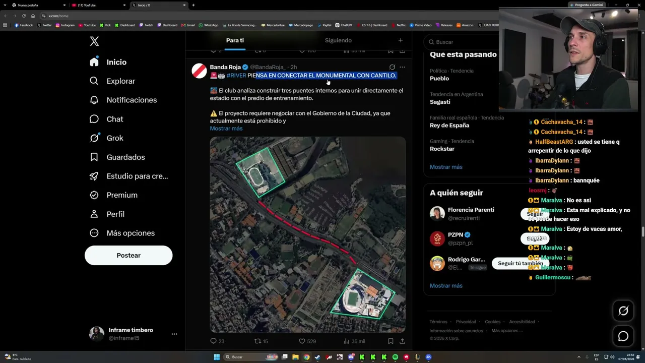This screenshot has width=645, height=363.
Task: Expand the post with Mostrar más
Action: pyautogui.click(x=226, y=129)
